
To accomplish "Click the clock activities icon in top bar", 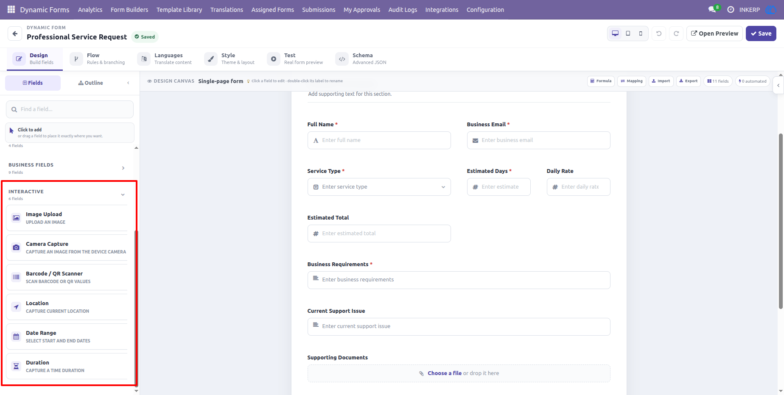I will click(x=731, y=9).
